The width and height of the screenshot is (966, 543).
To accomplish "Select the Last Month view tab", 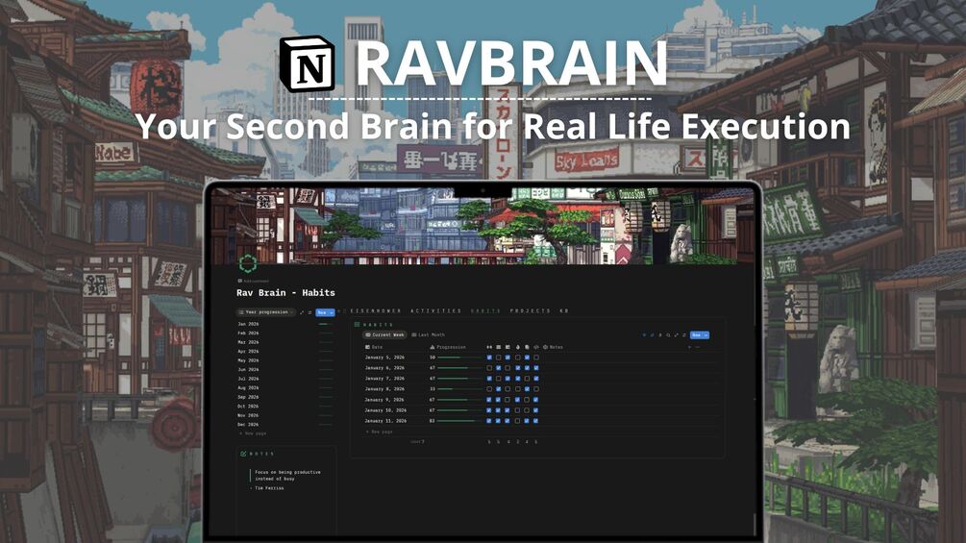I will point(428,334).
